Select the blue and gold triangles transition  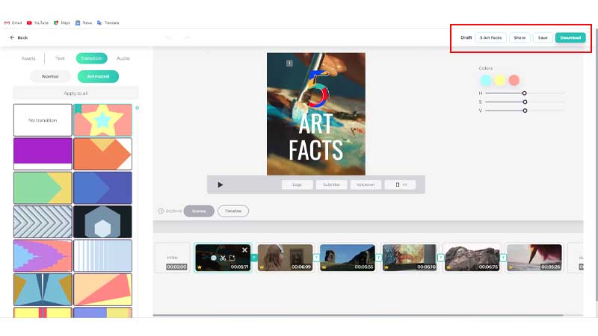tap(43, 290)
